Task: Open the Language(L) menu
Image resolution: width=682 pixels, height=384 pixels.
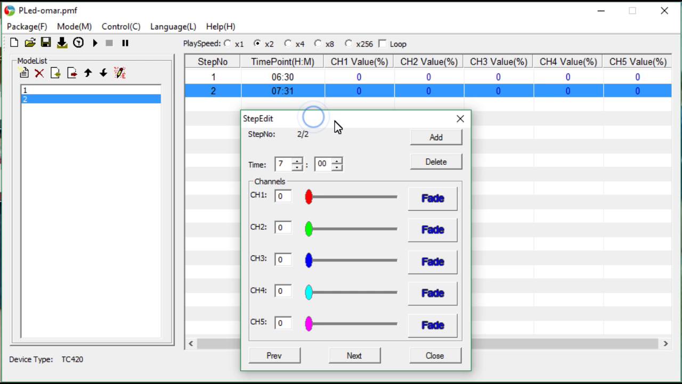Action: (x=173, y=26)
